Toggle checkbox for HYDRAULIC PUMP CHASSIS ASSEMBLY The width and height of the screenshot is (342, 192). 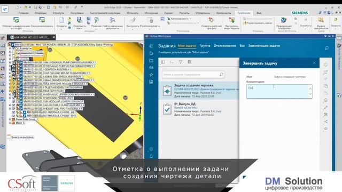(x=14, y=62)
